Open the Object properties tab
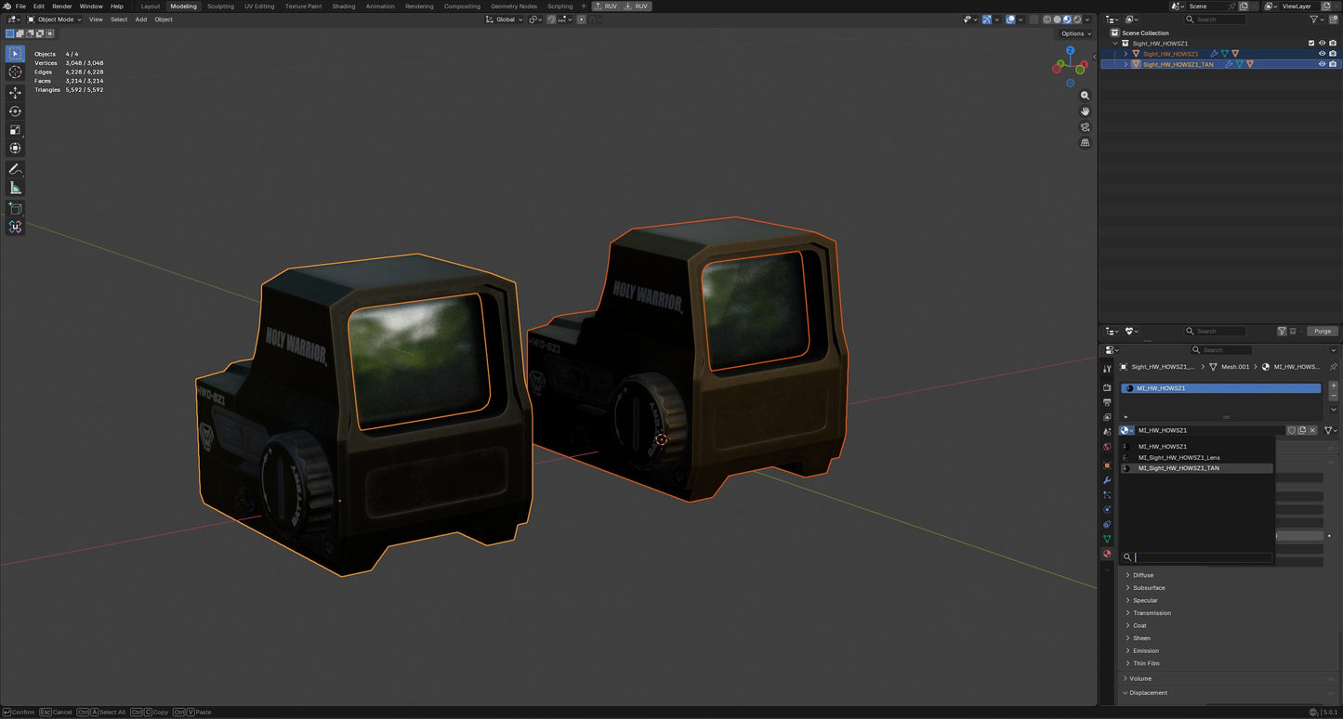 pyautogui.click(x=1107, y=465)
